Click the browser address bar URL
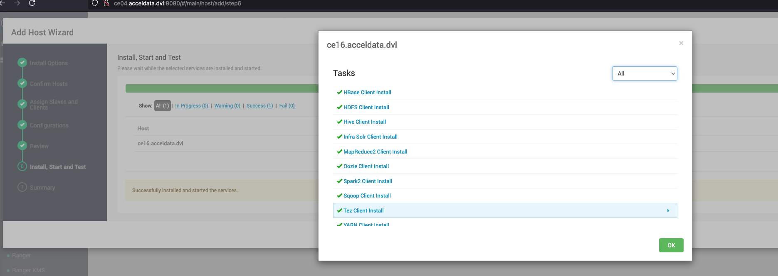The width and height of the screenshot is (778, 276). click(178, 3)
